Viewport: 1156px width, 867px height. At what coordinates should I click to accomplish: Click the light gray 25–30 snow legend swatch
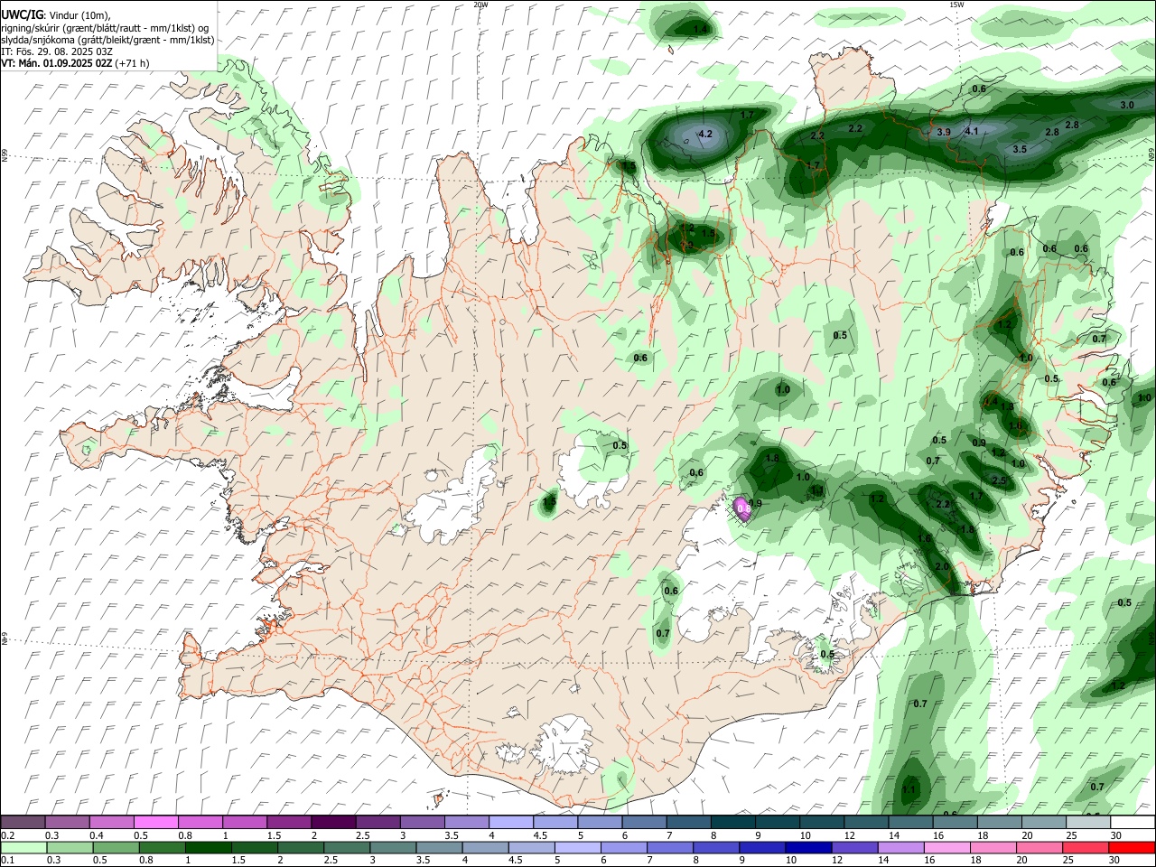click(x=1086, y=823)
